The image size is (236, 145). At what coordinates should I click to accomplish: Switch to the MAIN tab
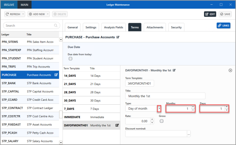[x=24, y=5]
